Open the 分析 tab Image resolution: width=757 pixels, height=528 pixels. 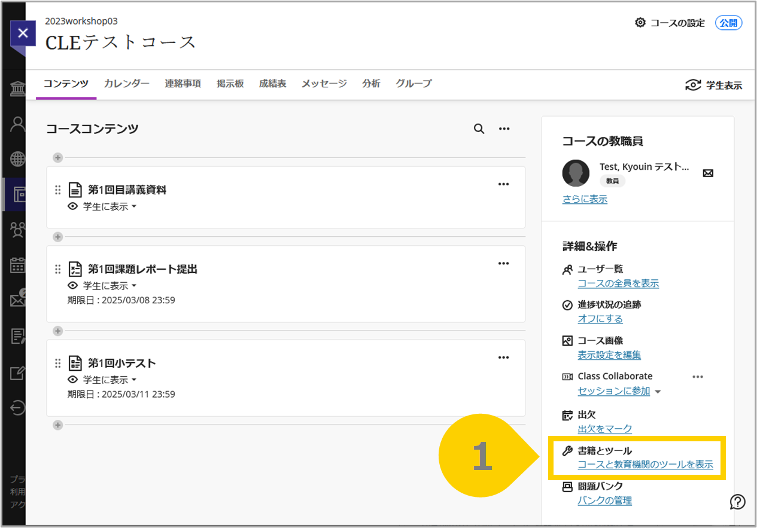[371, 84]
